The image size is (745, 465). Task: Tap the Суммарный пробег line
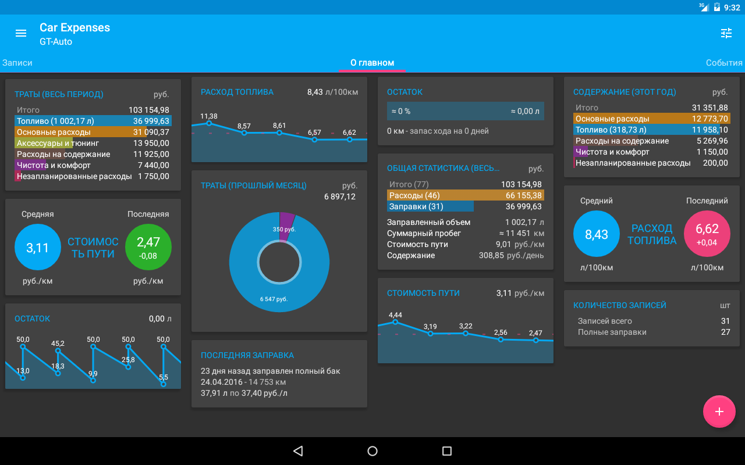coord(466,233)
